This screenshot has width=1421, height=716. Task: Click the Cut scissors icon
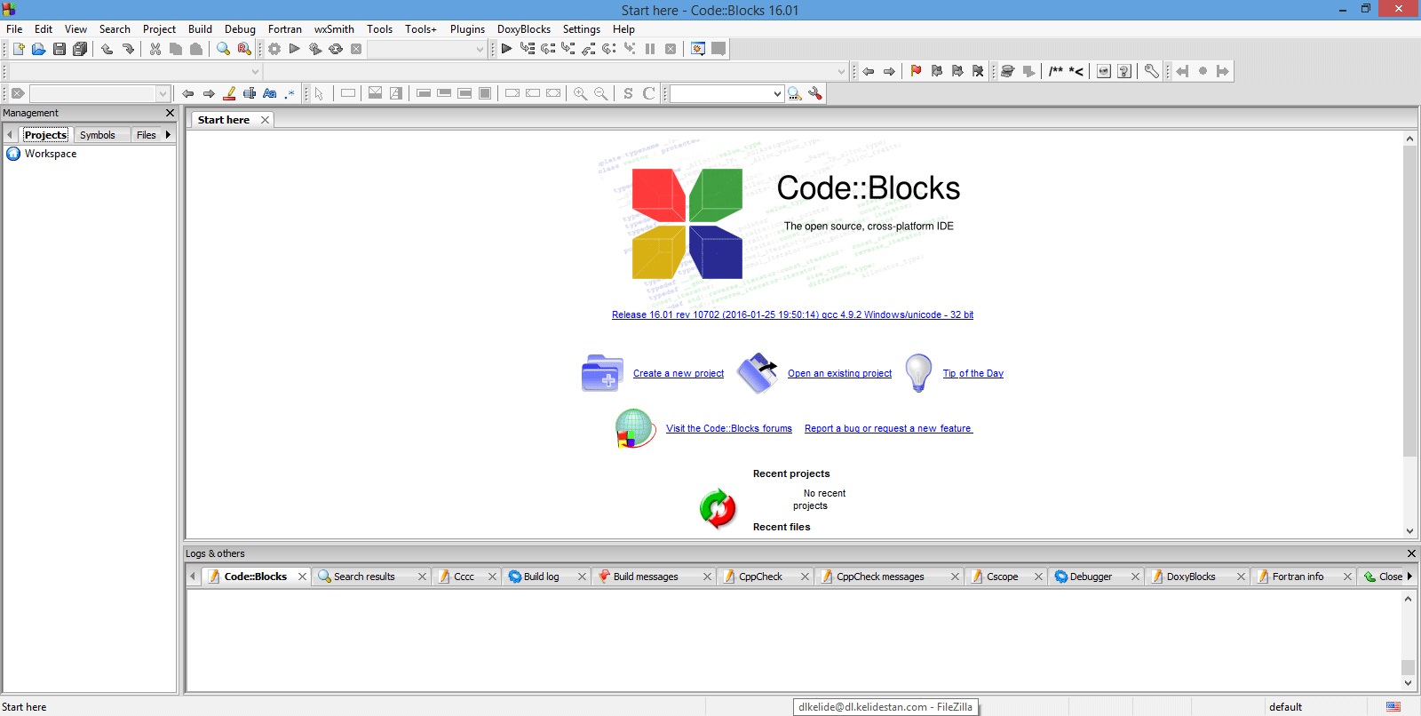pos(155,49)
